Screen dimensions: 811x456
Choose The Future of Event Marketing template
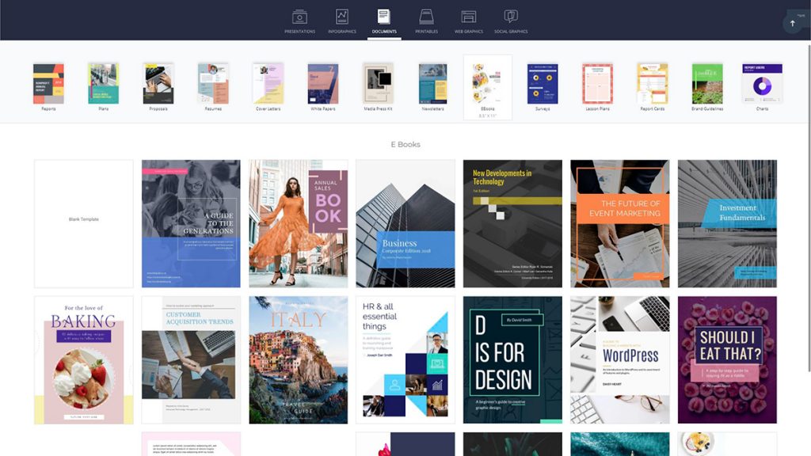pos(619,223)
